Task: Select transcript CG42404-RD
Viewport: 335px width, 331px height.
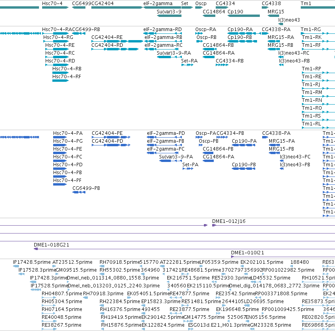Action: 107,45
